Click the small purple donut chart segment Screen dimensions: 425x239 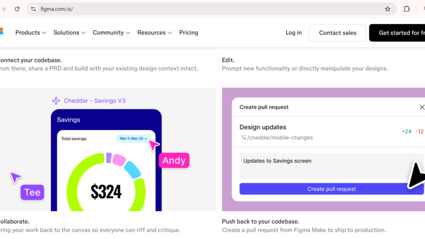[x=109, y=158]
